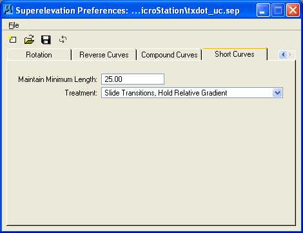
Task: Click the Maintain Minimum Length label
Action: click(57, 79)
